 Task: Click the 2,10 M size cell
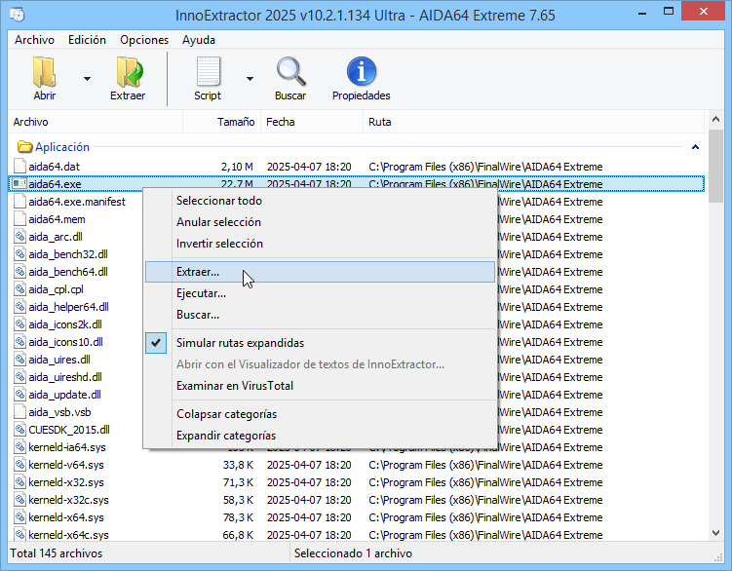coord(237,167)
